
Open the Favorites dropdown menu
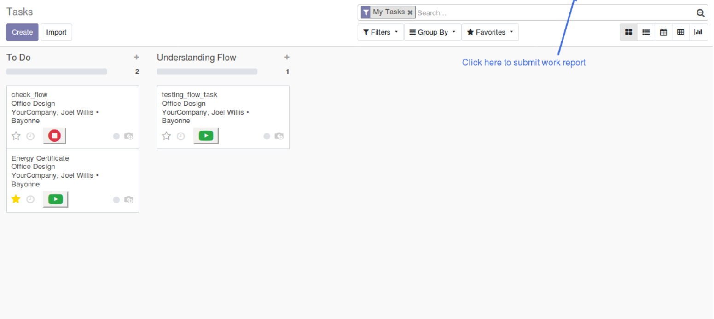point(490,32)
